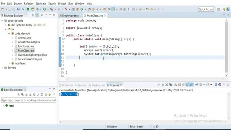Open the New file dropdown arrow

pyautogui.click(x=6, y=9)
